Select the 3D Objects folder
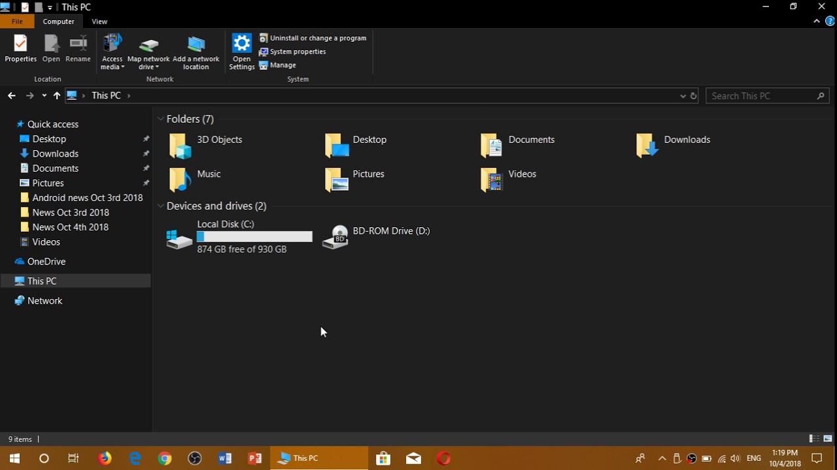The image size is (837, 470). [206, 146]
